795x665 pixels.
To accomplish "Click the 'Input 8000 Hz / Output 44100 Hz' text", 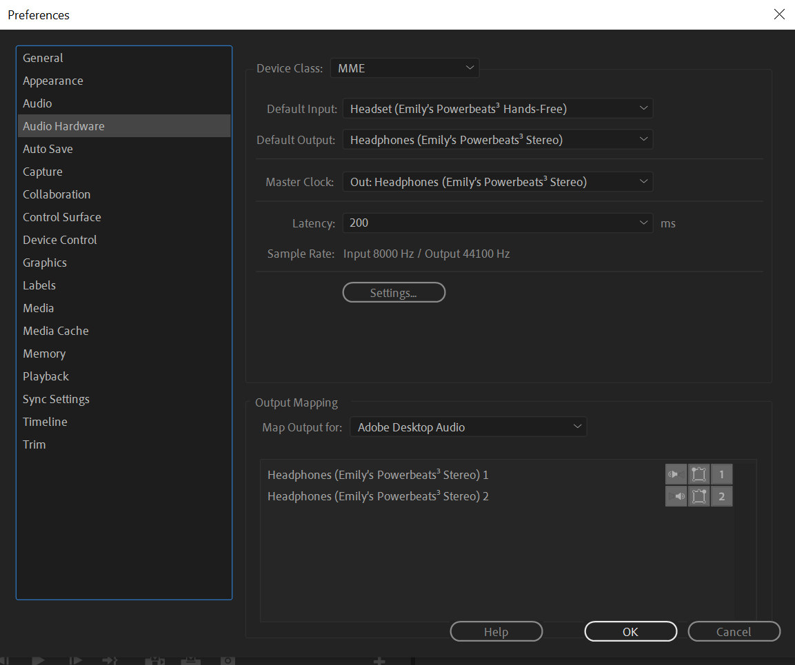I will pos(426,254).
